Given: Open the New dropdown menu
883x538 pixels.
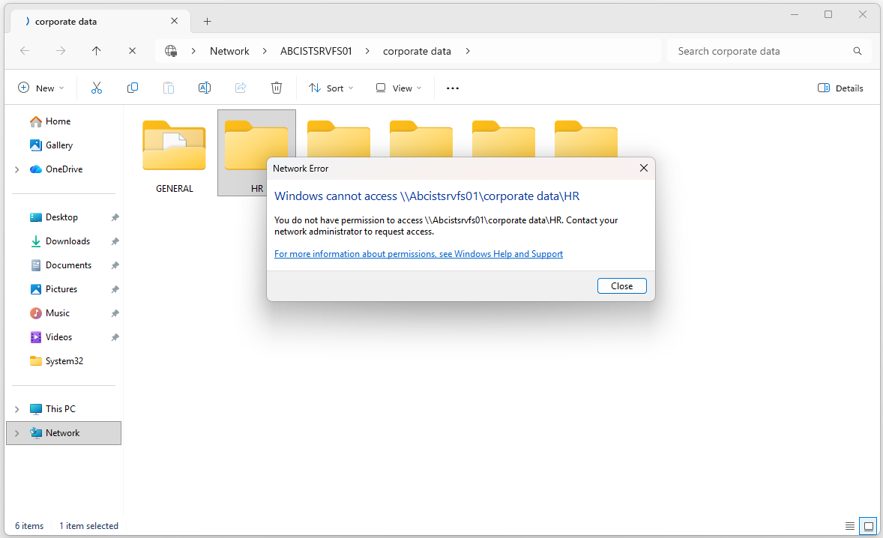Looking at the screenshot, I should click(41, 88).
